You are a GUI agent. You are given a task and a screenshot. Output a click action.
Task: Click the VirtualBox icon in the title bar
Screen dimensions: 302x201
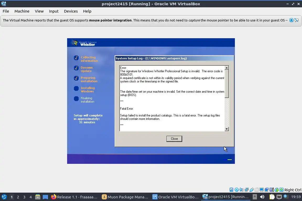[x=4, y=4]
